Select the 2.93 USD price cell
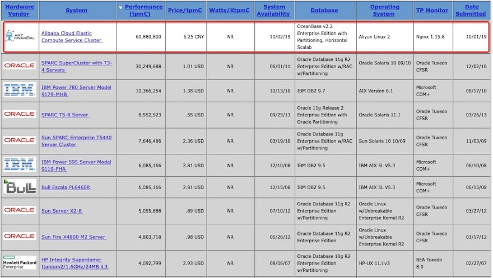The height and width of the screenshot is (278, 493). coord(193,263)
